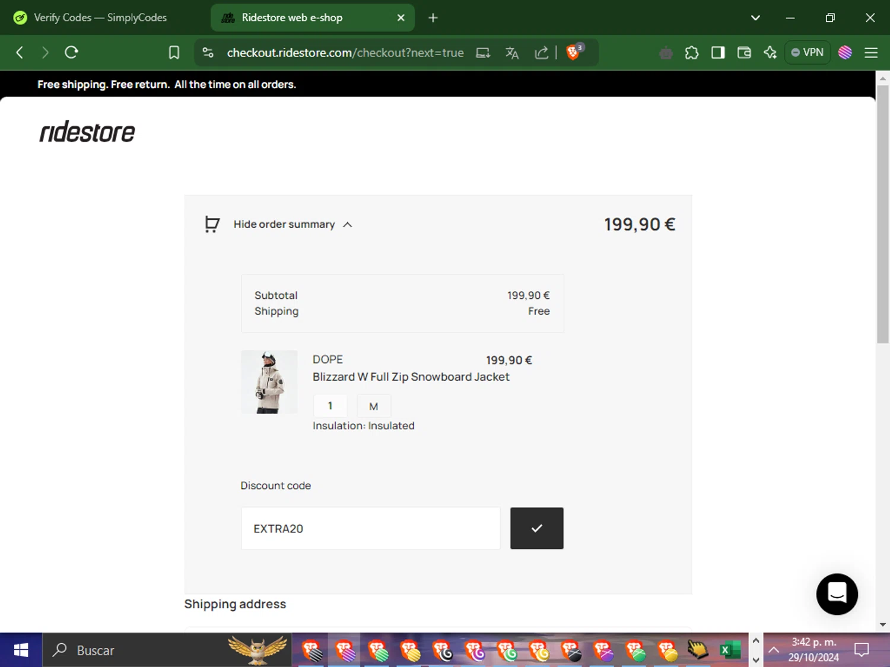
Task: Click the DOPE brand label
Action: (x=328, y=359)
